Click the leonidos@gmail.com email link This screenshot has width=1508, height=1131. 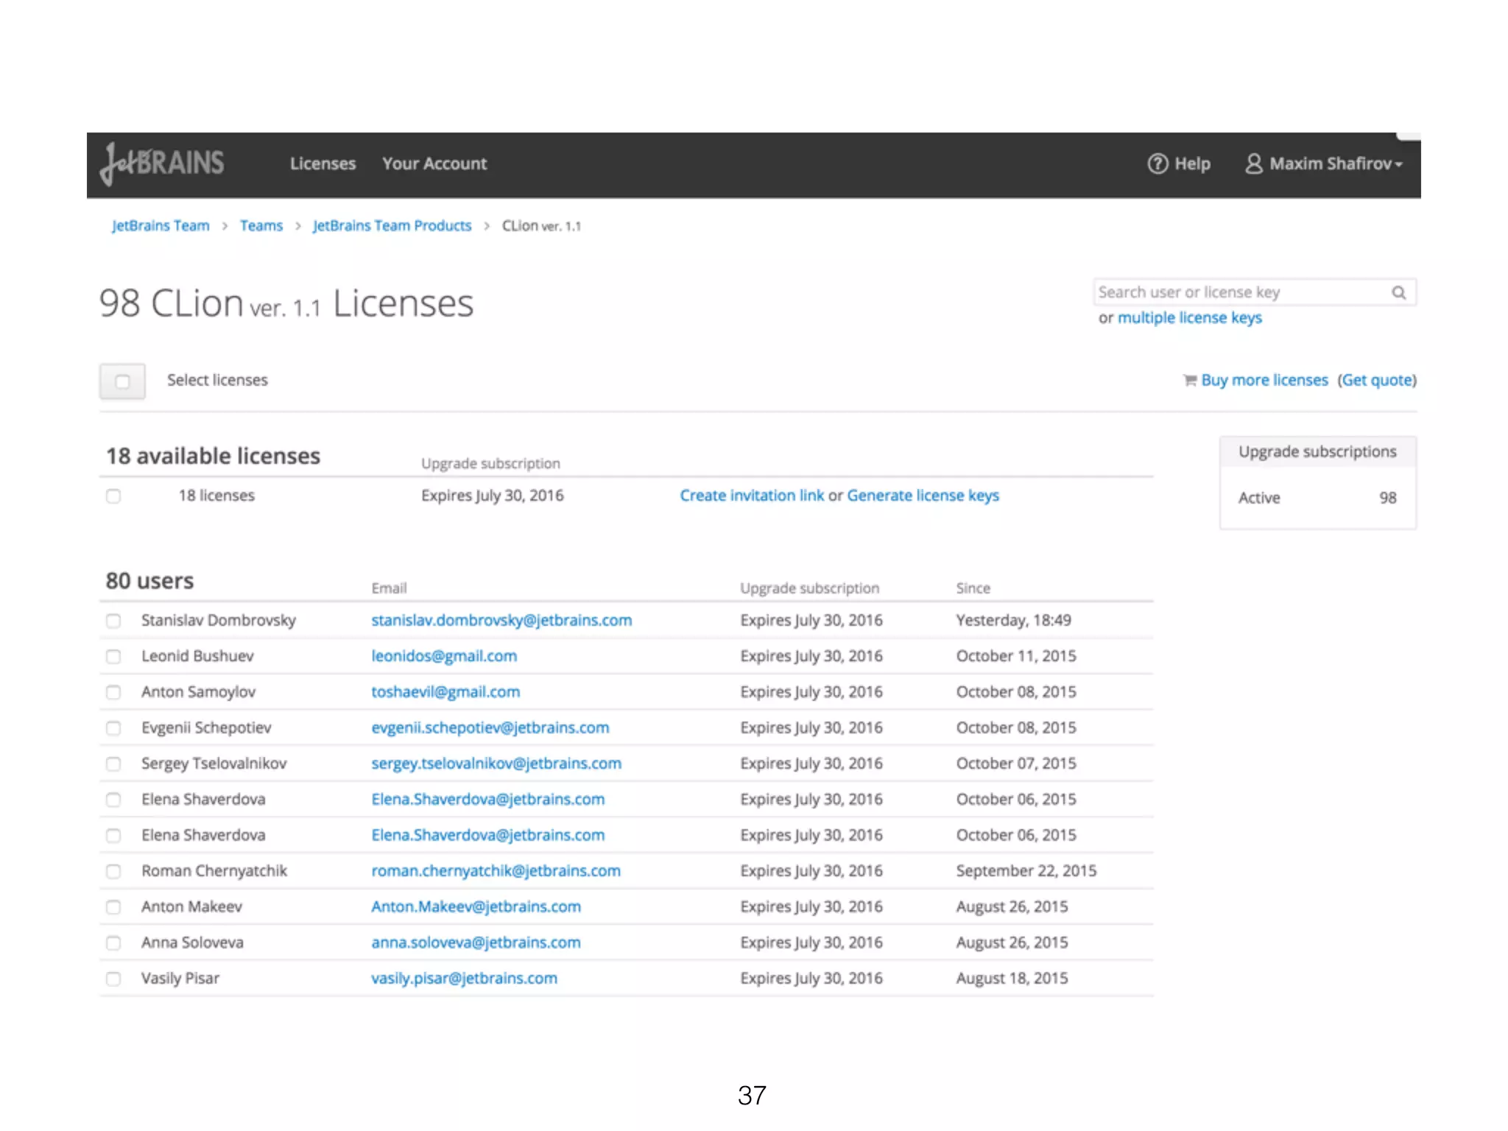444,656
